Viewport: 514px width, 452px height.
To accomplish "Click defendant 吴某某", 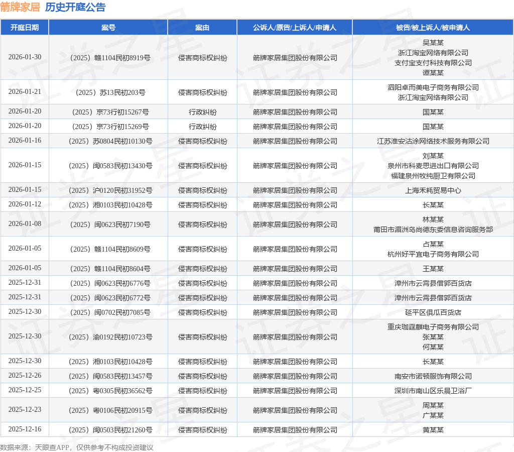I will [x=433, y=43].
